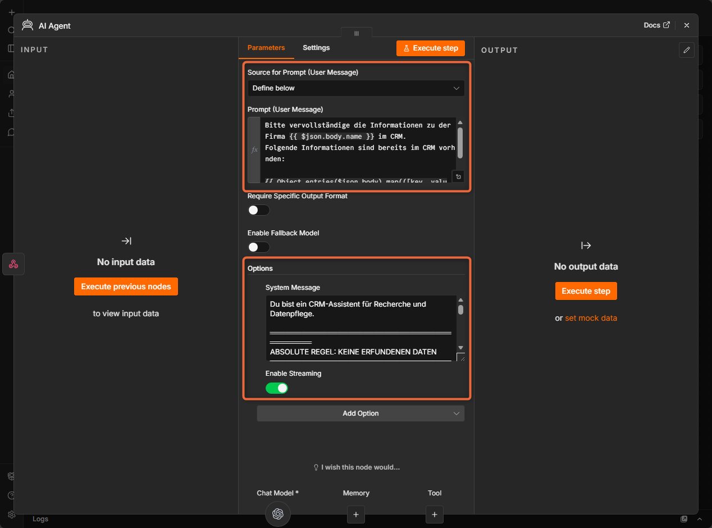
Task: Toggle Require Specific Output Format
Action: pos(259,210)
